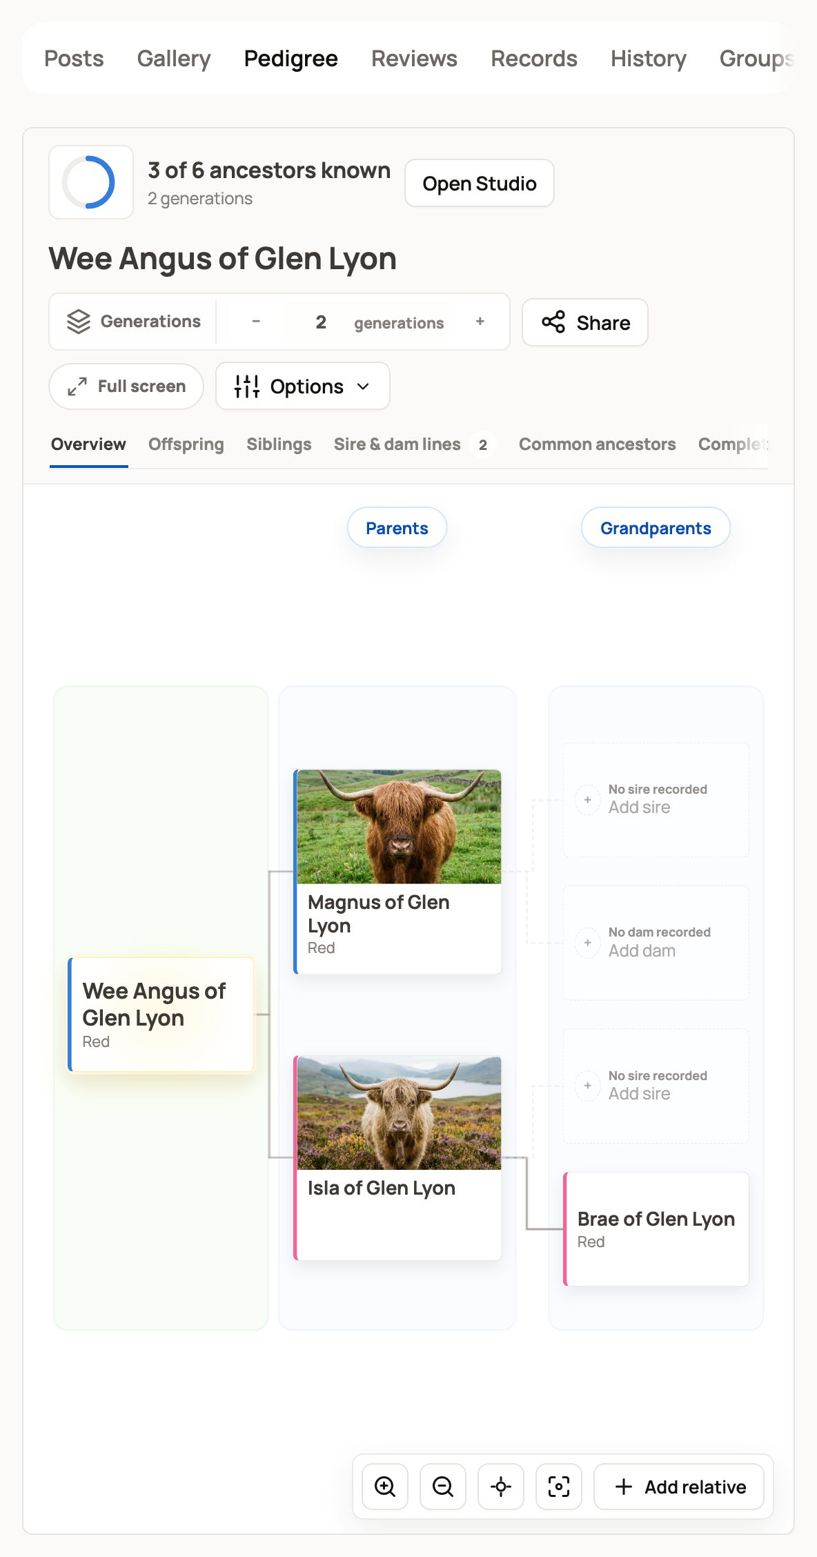This screenshot has height=1557, width=817.
Task: Enter Full screen mode
Action: coord(126,386)
